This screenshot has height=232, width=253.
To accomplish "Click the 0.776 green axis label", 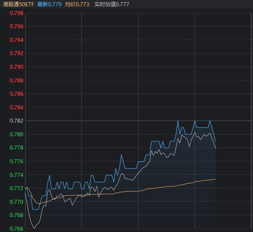I will [x=17, y=161].
